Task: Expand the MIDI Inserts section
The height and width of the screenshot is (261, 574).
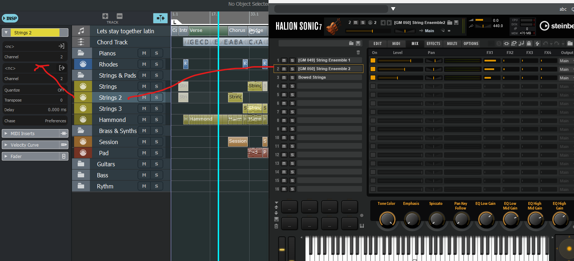Action: point(6,133)
